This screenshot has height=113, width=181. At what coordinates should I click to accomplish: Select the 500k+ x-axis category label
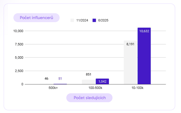pos(54,88)
